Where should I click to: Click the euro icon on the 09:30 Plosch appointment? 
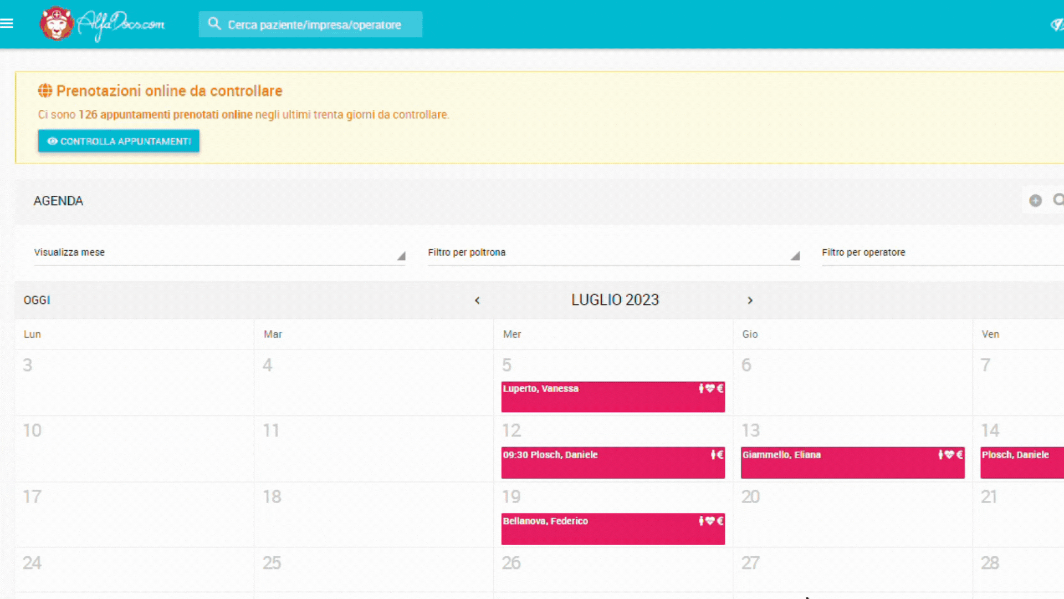pyautogui.click(x=720, y=455)
